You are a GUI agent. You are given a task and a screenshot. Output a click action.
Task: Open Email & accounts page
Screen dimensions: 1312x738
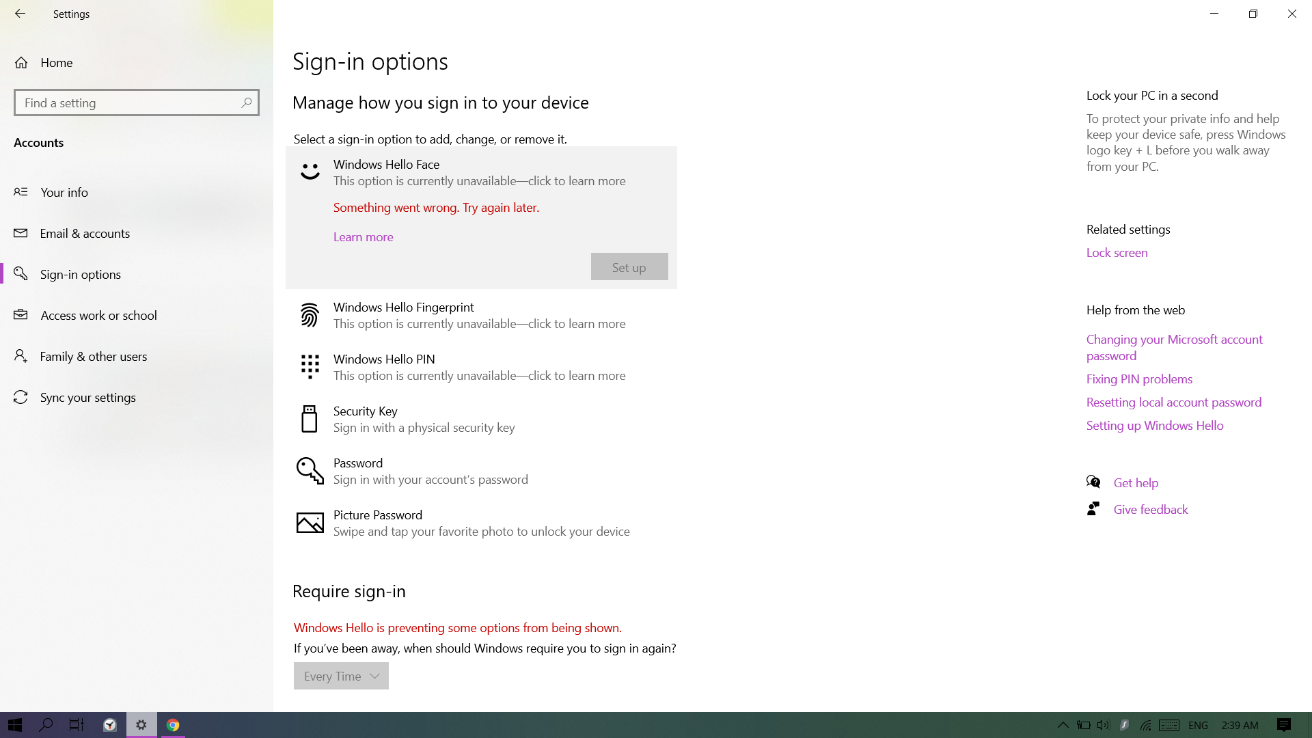click(x=137, y=233)
